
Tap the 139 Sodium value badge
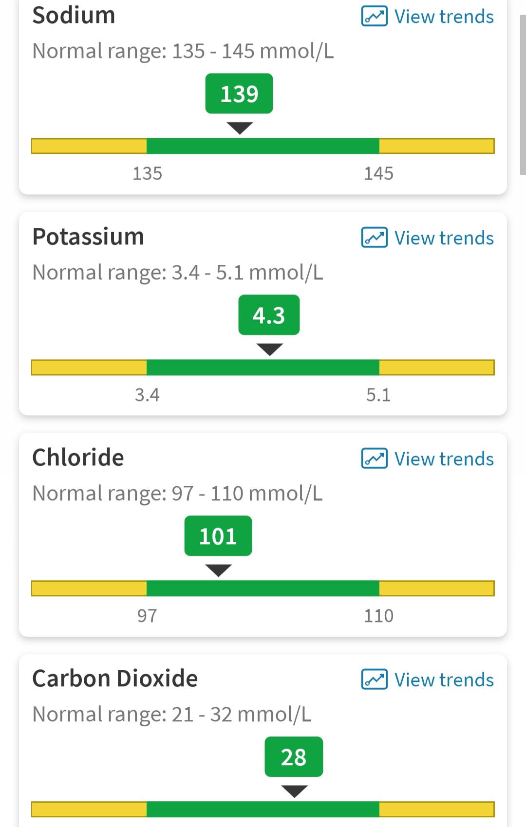pos(239,93)
